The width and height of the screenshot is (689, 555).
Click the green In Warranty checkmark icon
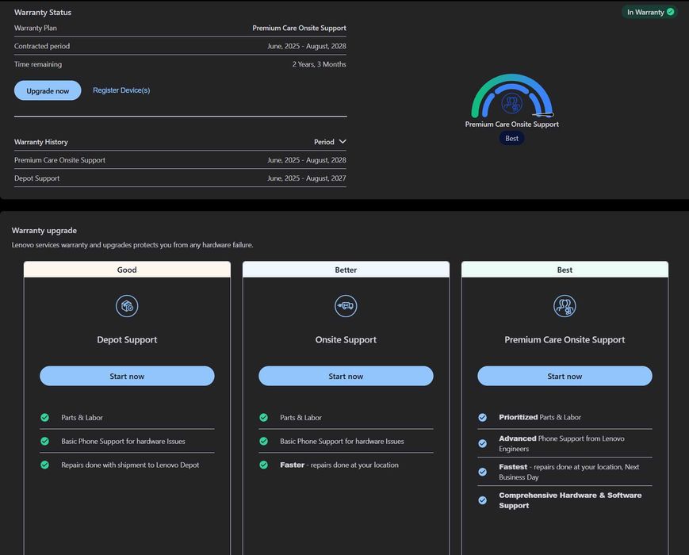tap(671, 12)
